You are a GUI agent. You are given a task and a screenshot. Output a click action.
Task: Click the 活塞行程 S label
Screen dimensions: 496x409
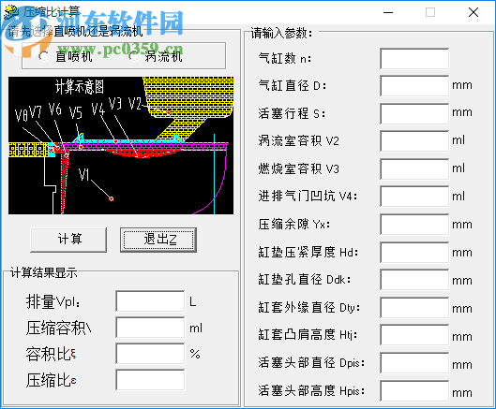(x=292, y=113)
